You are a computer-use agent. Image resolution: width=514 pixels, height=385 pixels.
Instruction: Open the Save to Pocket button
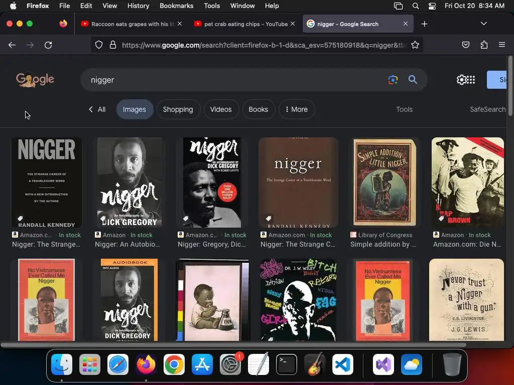click(x=465, y=45)
